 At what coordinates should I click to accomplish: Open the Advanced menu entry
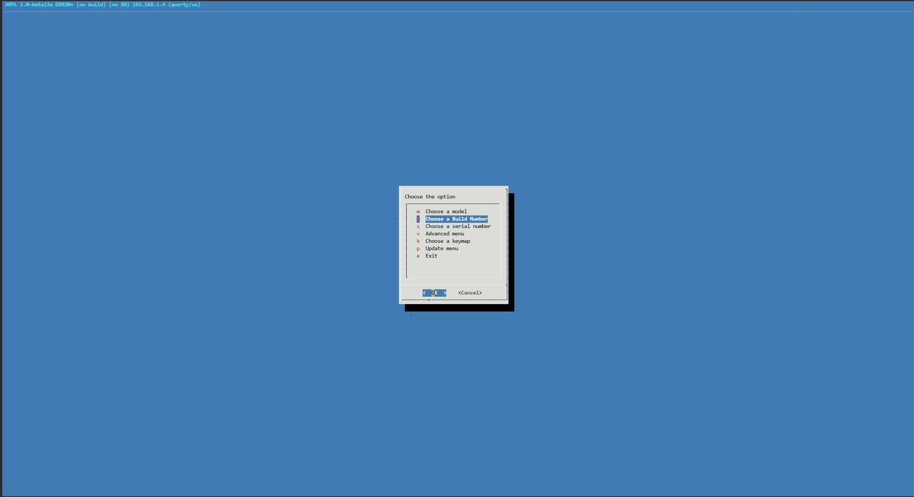444,234
